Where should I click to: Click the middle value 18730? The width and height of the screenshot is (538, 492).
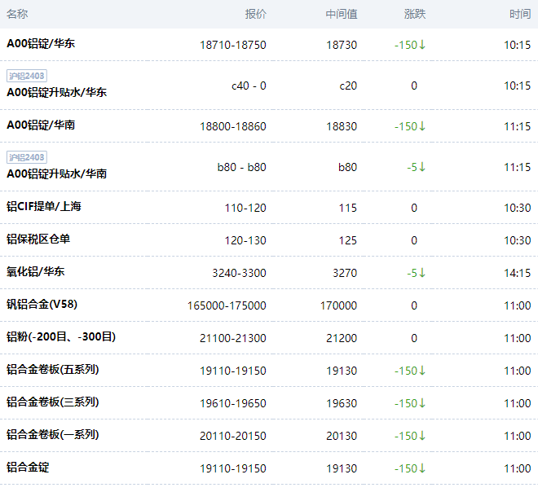342,45
